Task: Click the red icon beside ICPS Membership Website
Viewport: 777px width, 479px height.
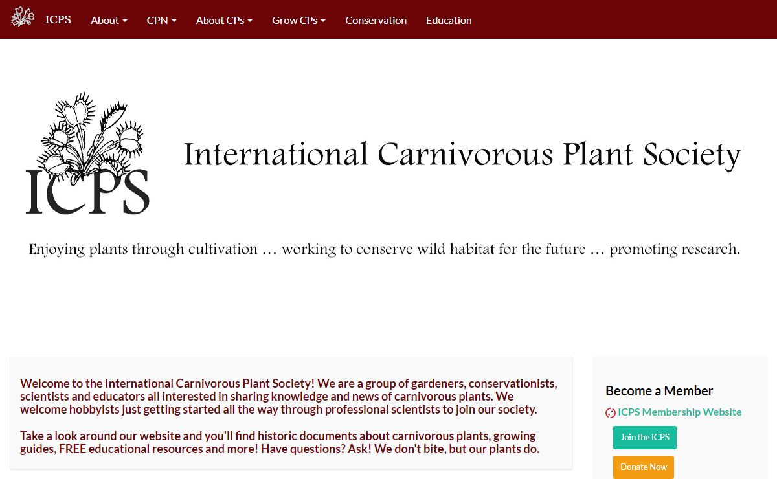Action: (611, 412)
